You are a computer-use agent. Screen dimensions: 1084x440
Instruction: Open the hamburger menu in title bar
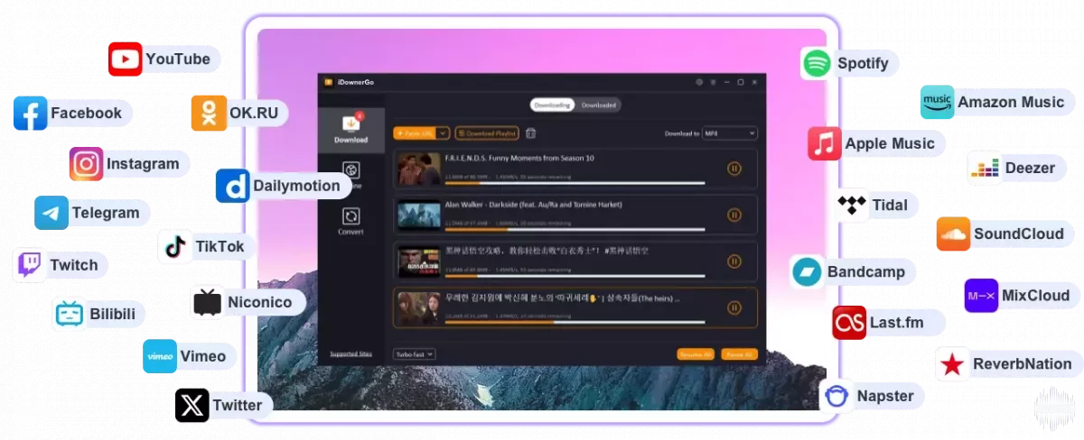click(x=713, y=82)
